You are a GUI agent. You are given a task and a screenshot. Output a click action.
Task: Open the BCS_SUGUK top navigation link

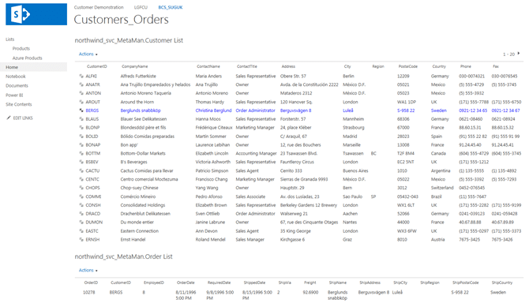coord(171,7)
